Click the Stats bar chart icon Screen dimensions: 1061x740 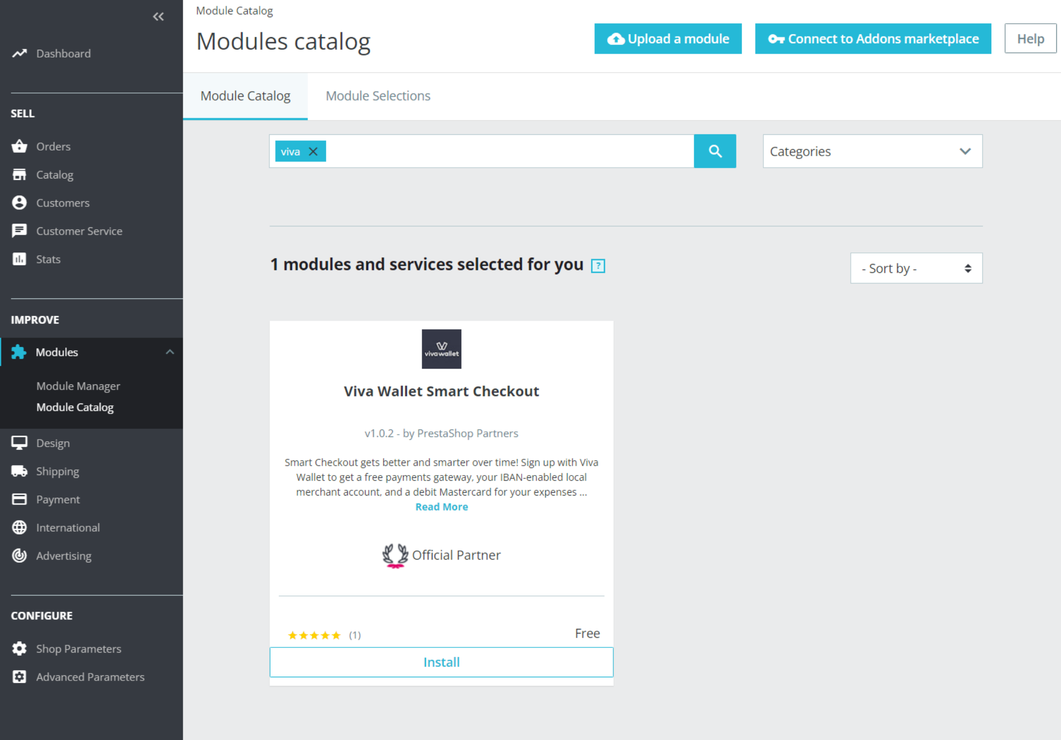[19, 259]
